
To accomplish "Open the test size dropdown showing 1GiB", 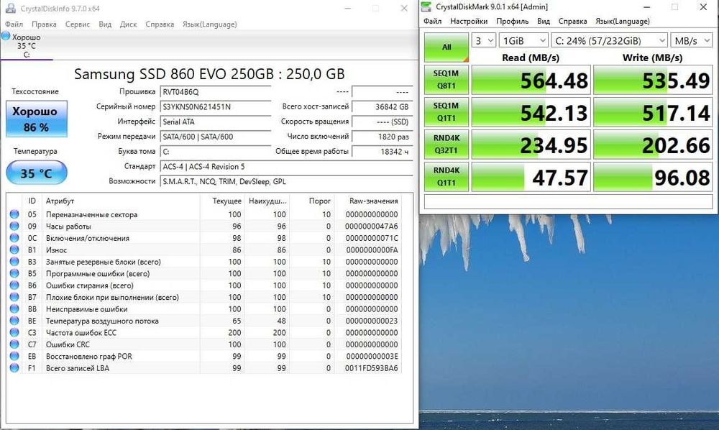I will (523, 41).
